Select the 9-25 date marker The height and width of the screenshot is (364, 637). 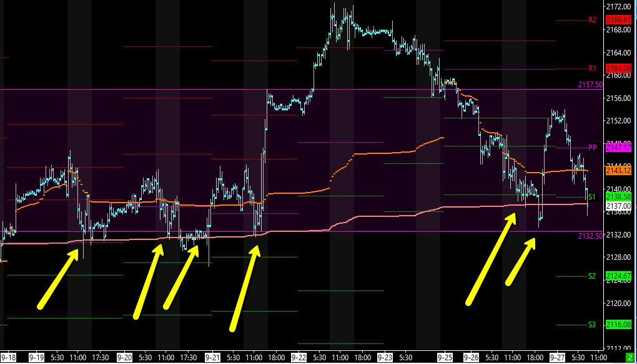pos(445,358)
